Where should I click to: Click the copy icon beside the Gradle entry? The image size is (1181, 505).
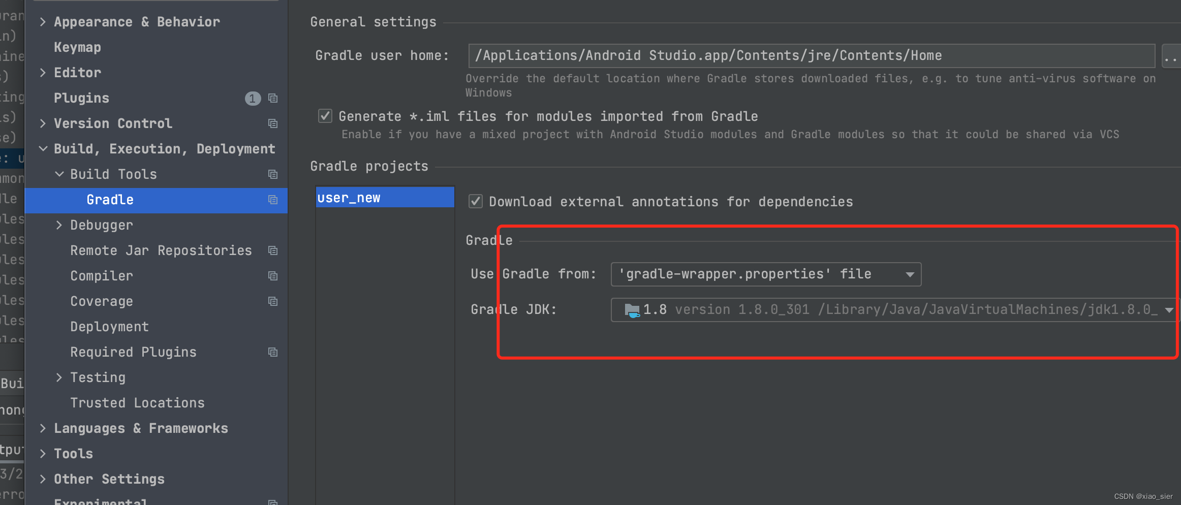coord(273,200)
